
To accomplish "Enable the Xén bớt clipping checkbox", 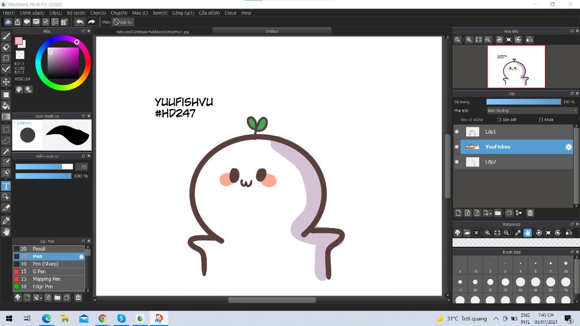I will click(499, 120).
